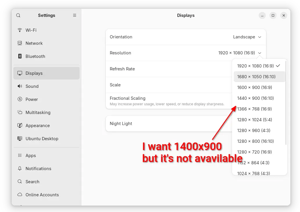The width and height of the screenshot is (300, 212).
Task: Select 1366 × 768 (16:9) resolution
Action: [x=259, y=109]
